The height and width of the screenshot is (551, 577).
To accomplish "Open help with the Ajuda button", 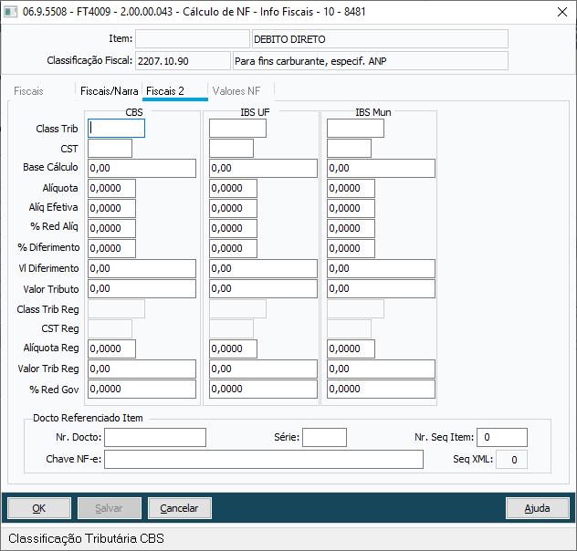I will [537, 508].
